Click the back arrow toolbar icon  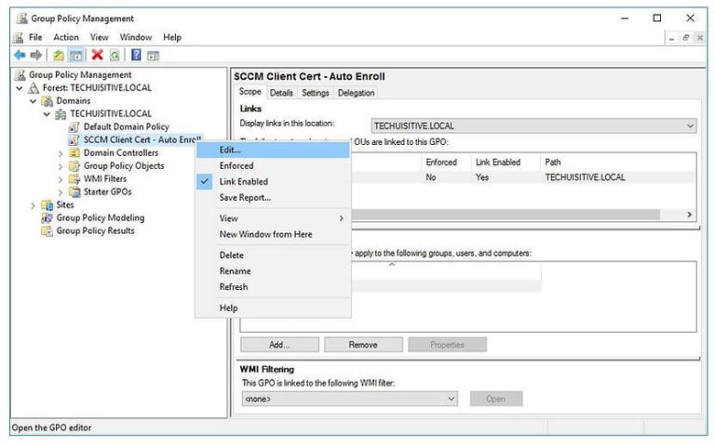point(20,56)
